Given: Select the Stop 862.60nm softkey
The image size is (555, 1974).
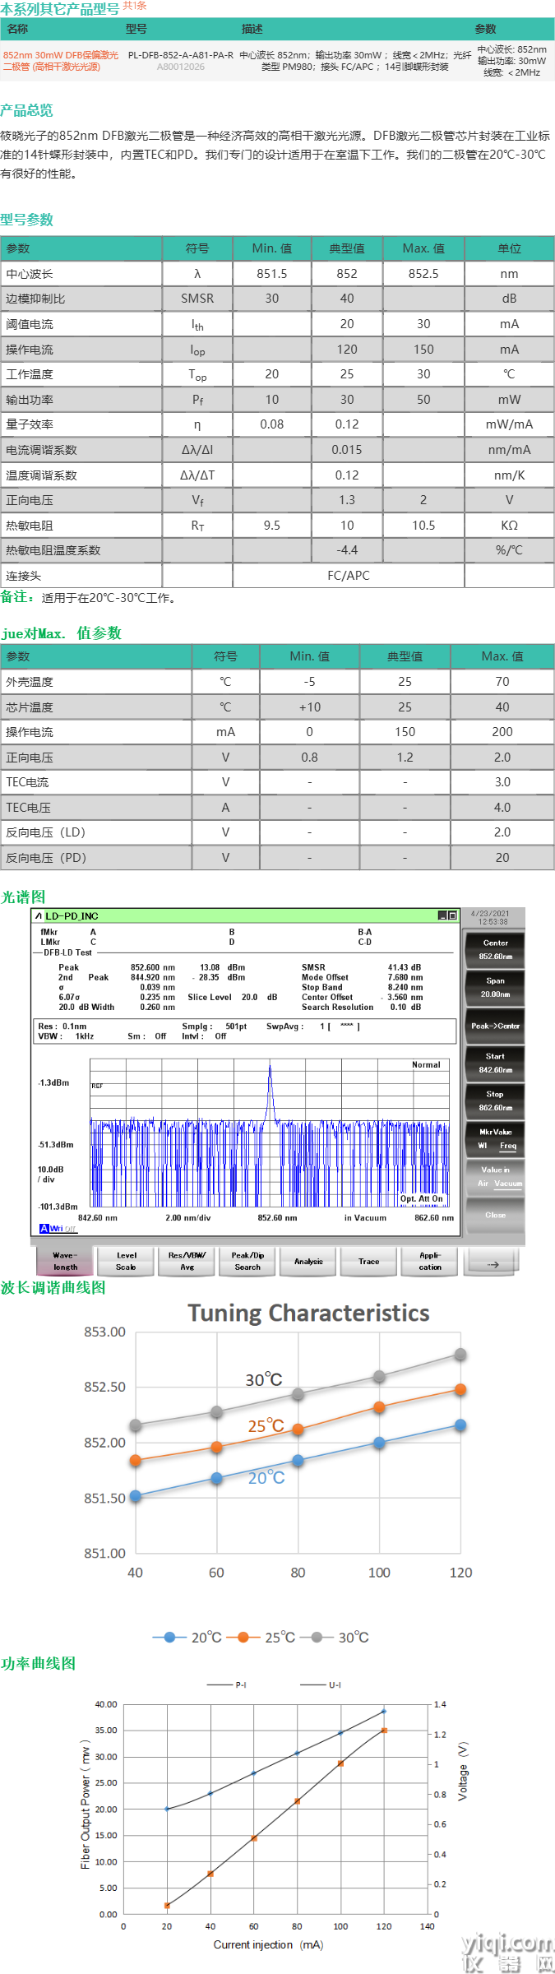Looking at the screenshot, I should 495,1101.
